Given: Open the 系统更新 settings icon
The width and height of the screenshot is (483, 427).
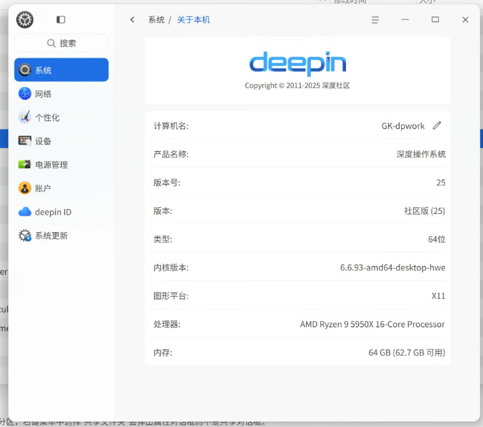Looking at the screenshot, I should coord(24,236).
